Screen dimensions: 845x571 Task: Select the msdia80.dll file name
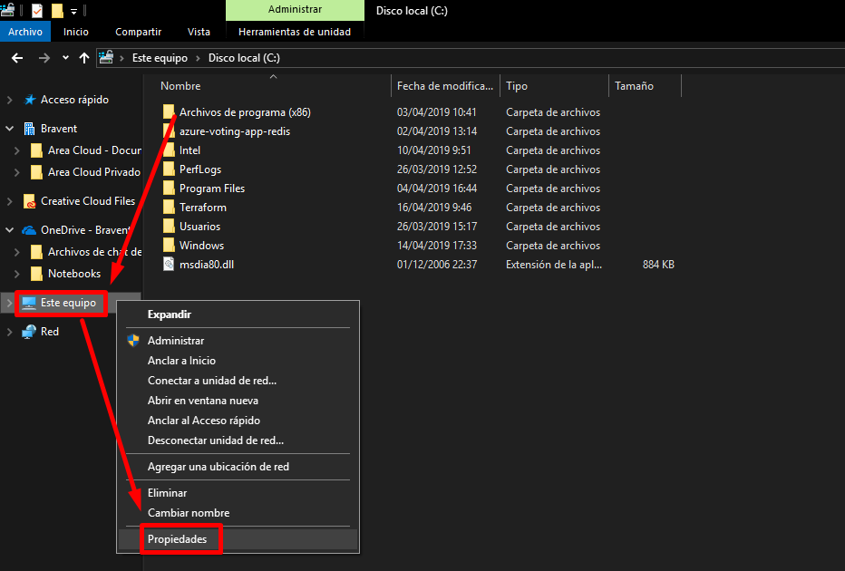[x=207, y=265]
